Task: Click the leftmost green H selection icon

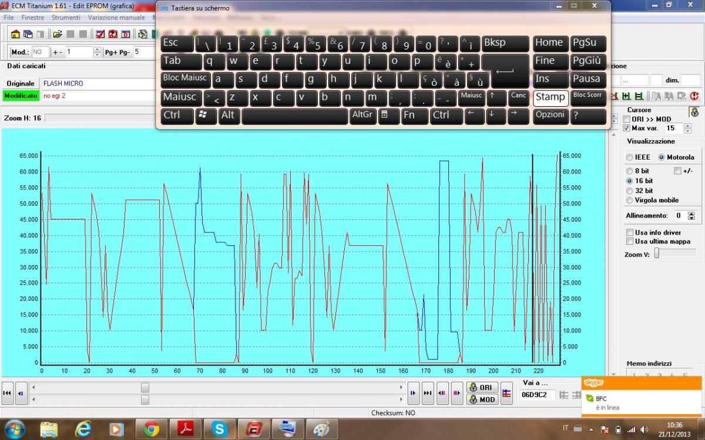Action: [626, 96]
